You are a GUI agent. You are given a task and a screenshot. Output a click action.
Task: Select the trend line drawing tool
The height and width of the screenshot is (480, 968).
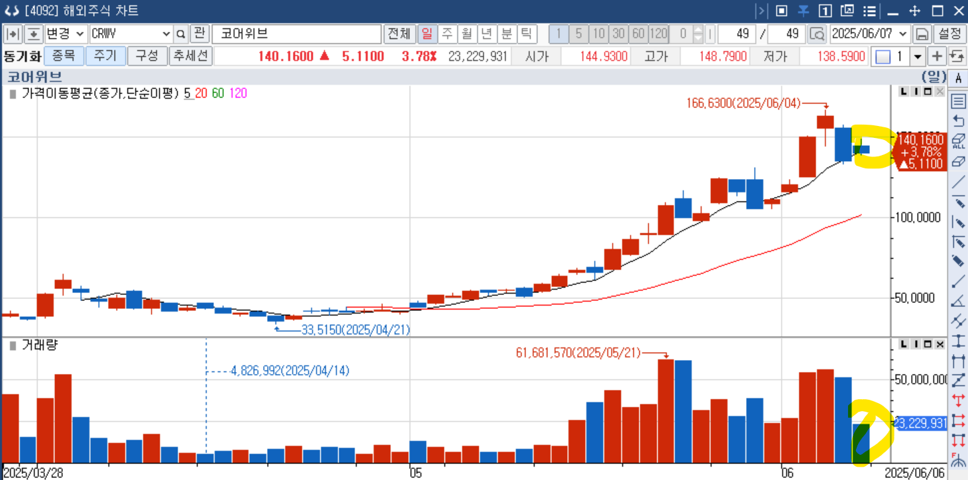pyautogui.click(x=958, y=181)
